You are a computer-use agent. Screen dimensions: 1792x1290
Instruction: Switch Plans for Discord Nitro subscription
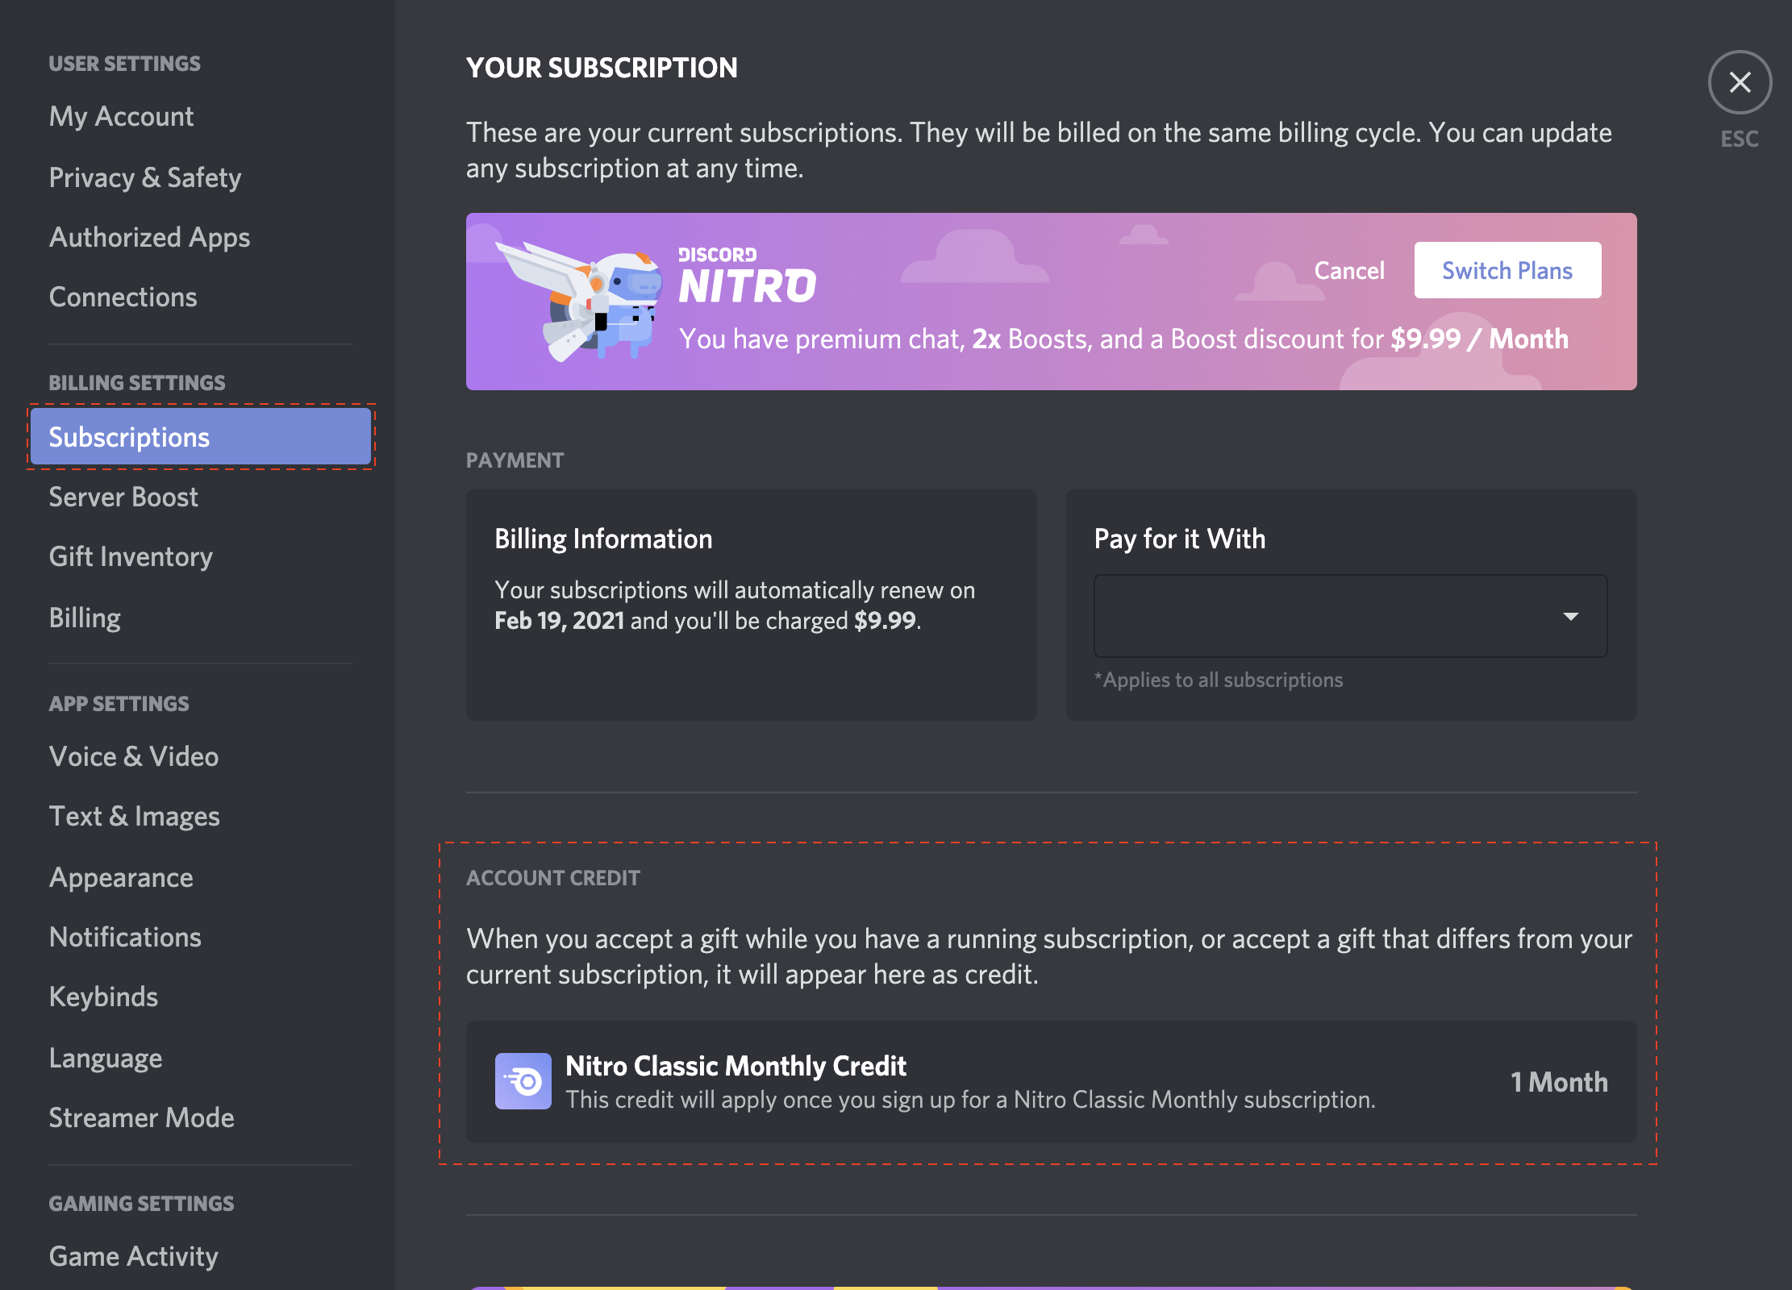[1507, 270]
